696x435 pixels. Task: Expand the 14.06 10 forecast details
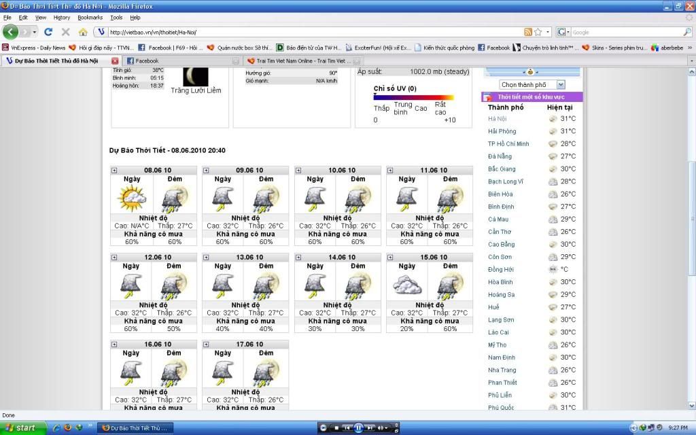point(298,258)
